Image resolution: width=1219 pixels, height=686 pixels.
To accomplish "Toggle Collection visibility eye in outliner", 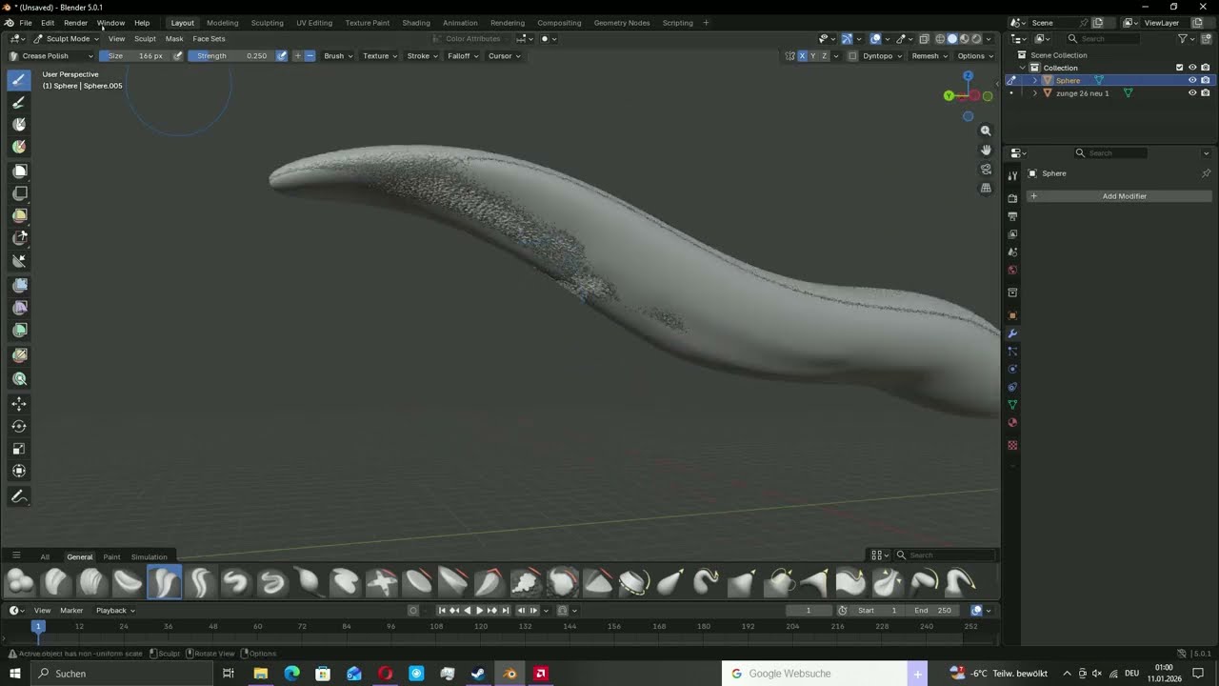I will pos(1192,68).
